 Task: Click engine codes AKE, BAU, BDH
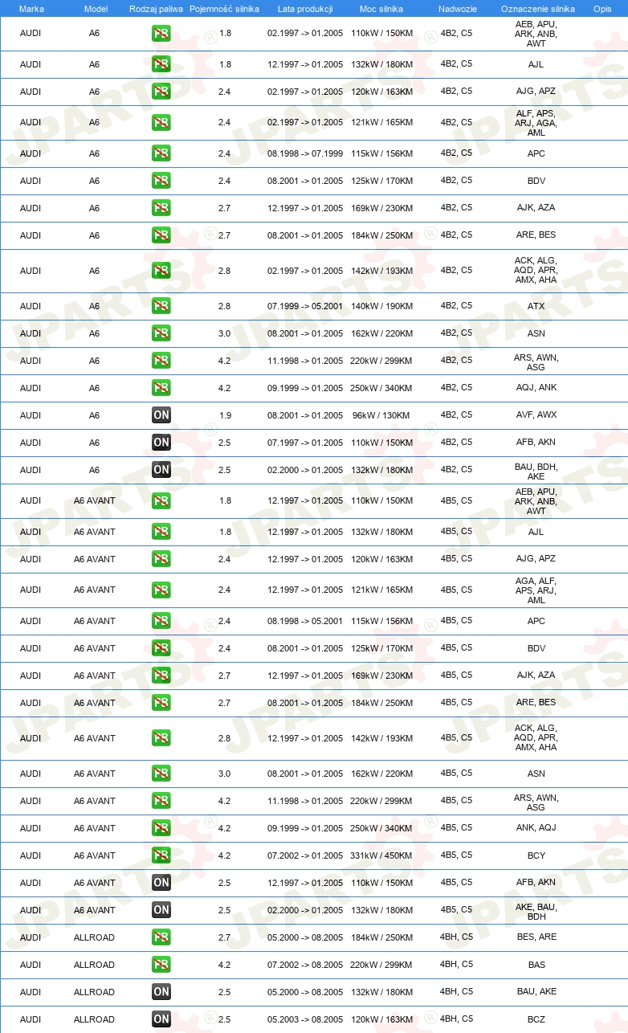536,911
